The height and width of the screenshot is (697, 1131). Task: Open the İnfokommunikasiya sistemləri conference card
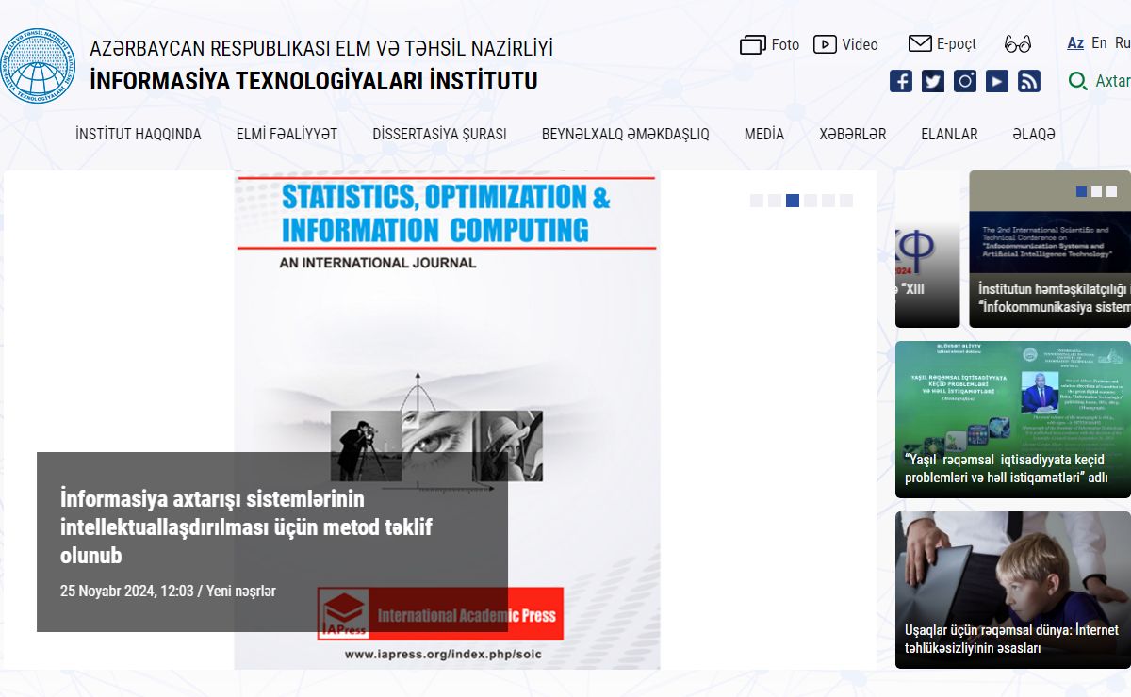click(x=1050, y=249)
